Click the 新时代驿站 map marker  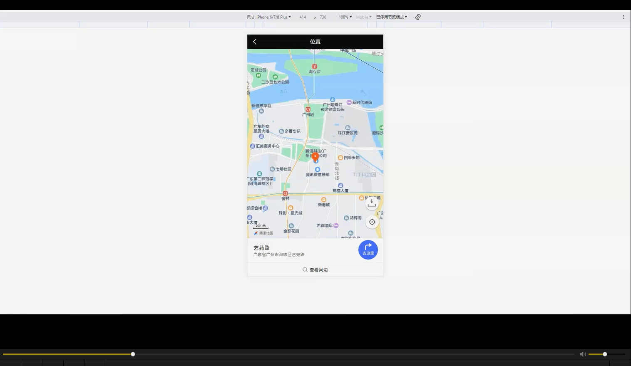349,102
